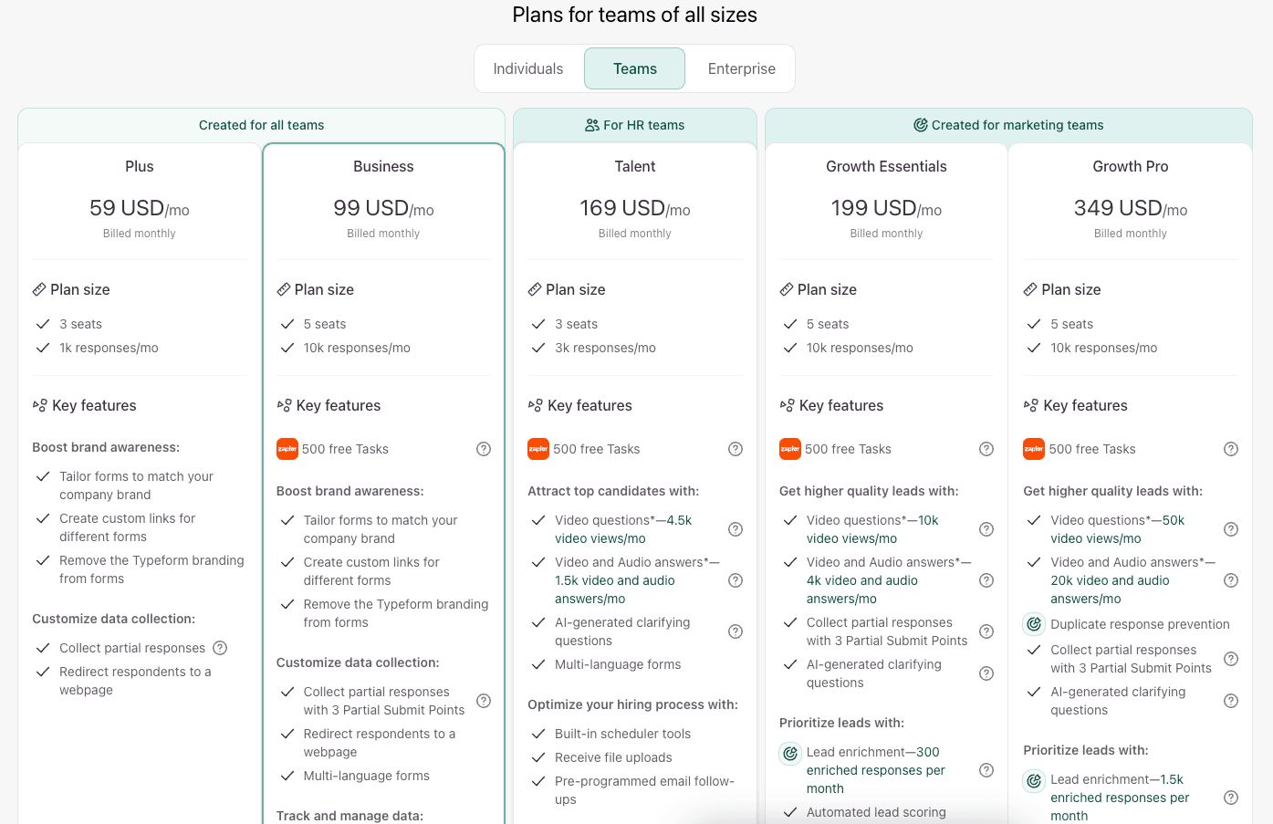
Task: Click green icon beside Duplicate response prevention
Action: click(1033, 624)
